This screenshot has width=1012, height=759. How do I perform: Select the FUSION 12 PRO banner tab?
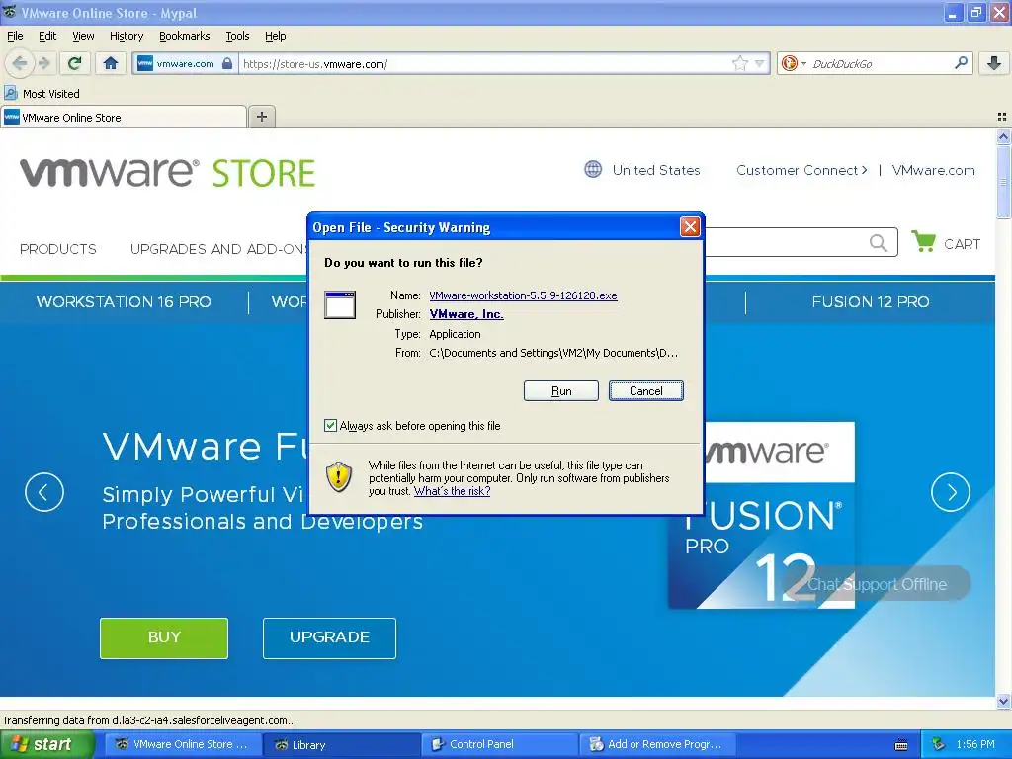click(x=870, y=302)
